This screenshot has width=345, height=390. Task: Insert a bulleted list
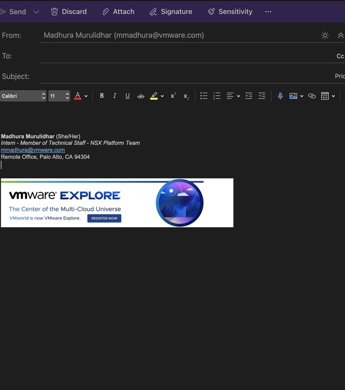(204, 96)
